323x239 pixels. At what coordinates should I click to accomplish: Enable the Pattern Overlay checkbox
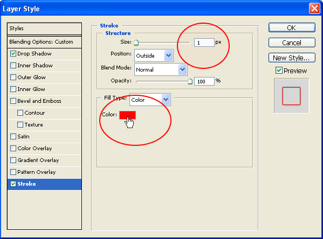[13, 172]
